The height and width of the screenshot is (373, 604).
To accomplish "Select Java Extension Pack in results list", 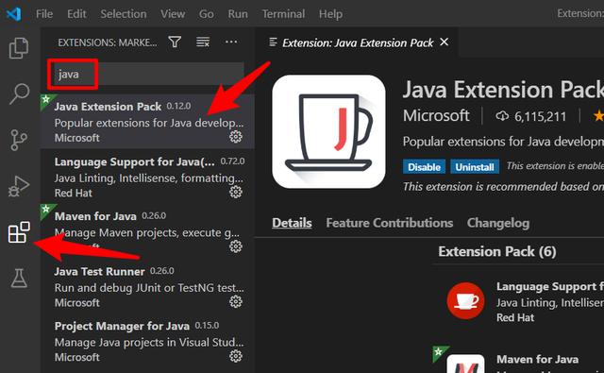I will (x=147, y=122).
